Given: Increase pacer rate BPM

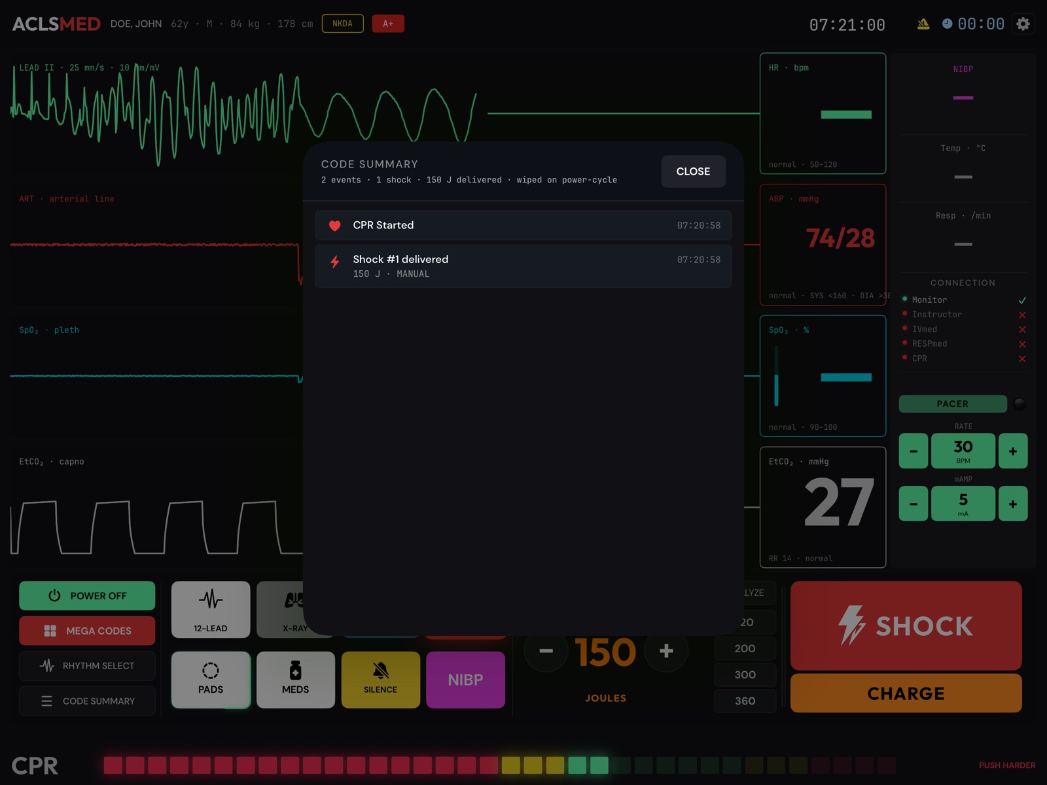Looking at the screenshot, I should (1013, 451).
